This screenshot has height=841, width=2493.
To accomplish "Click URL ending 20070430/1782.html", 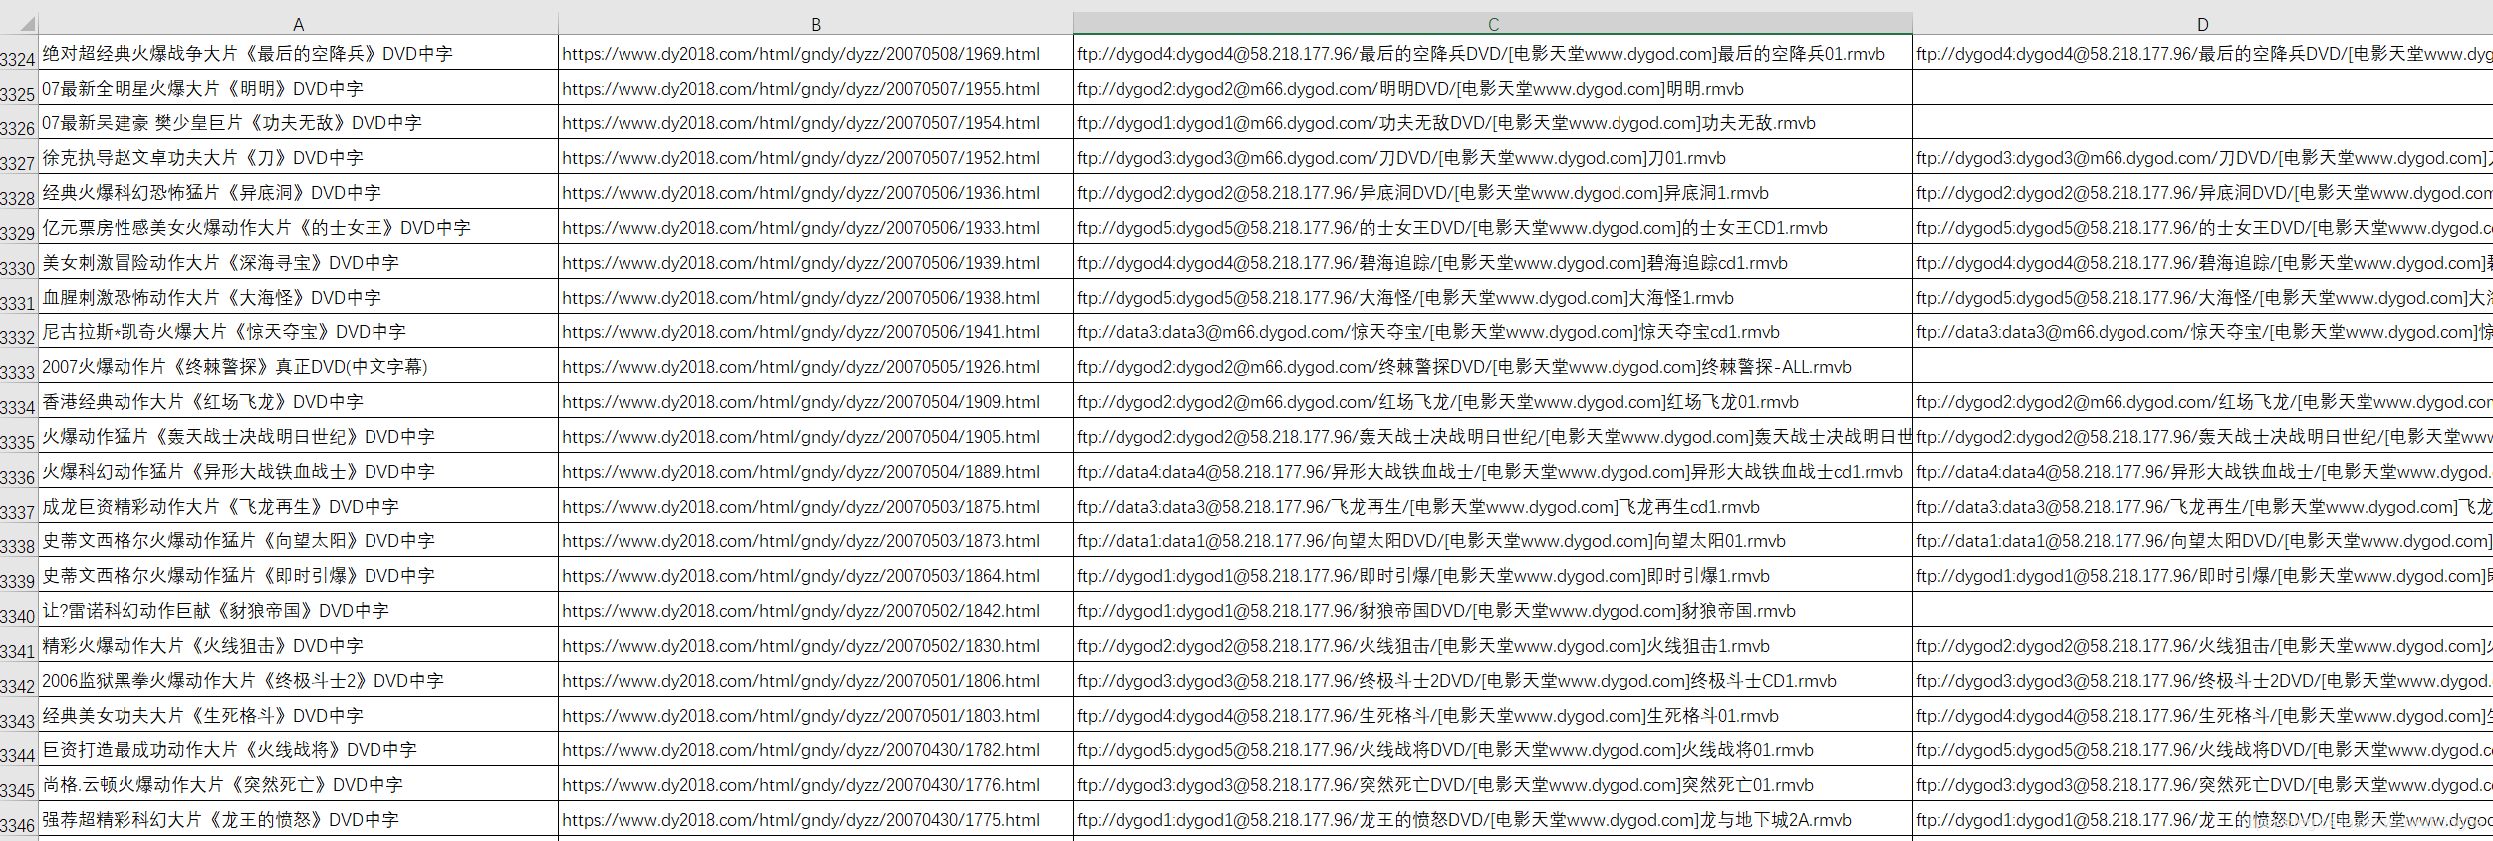I will [801, 750].
